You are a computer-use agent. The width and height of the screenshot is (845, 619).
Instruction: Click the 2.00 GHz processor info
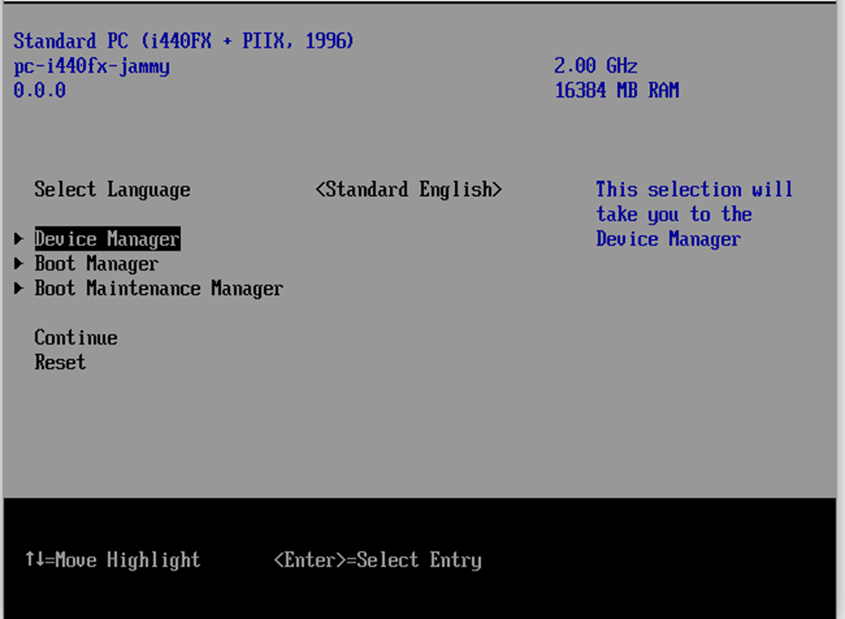pos(595,65)
